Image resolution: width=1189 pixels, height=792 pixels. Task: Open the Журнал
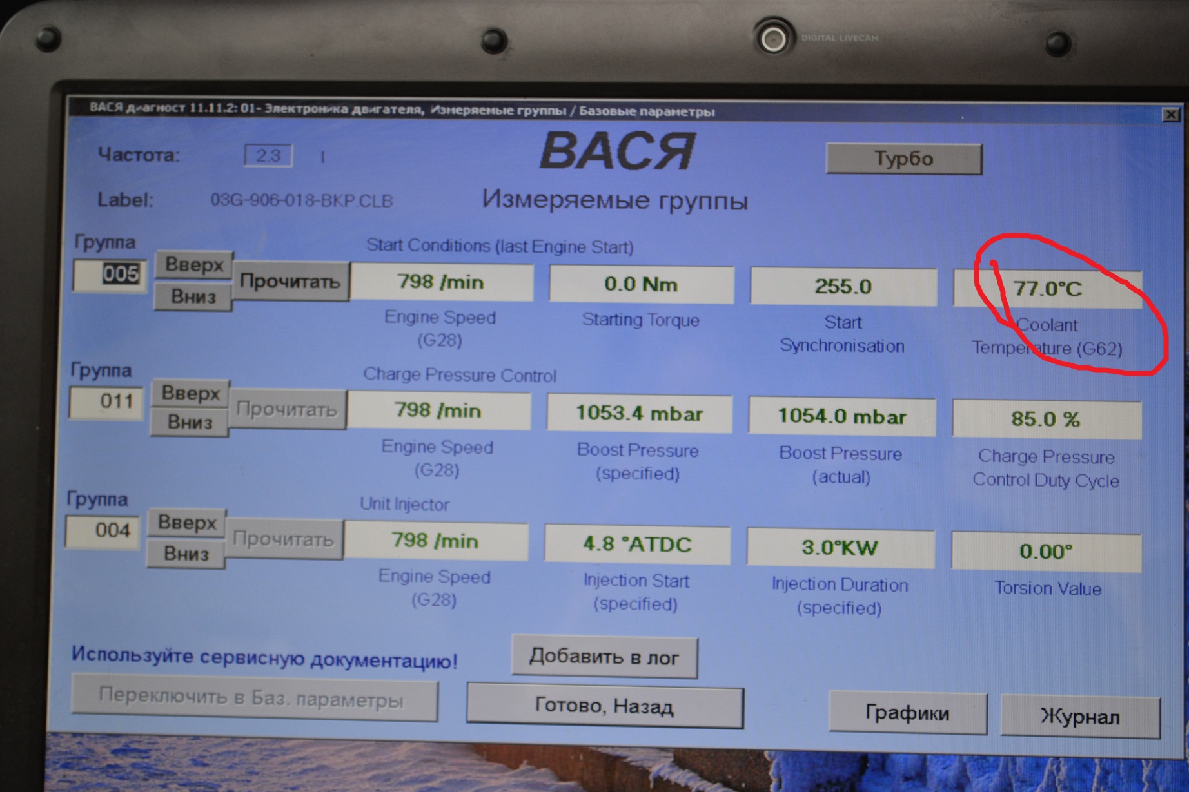click(x=1079, y=716)
